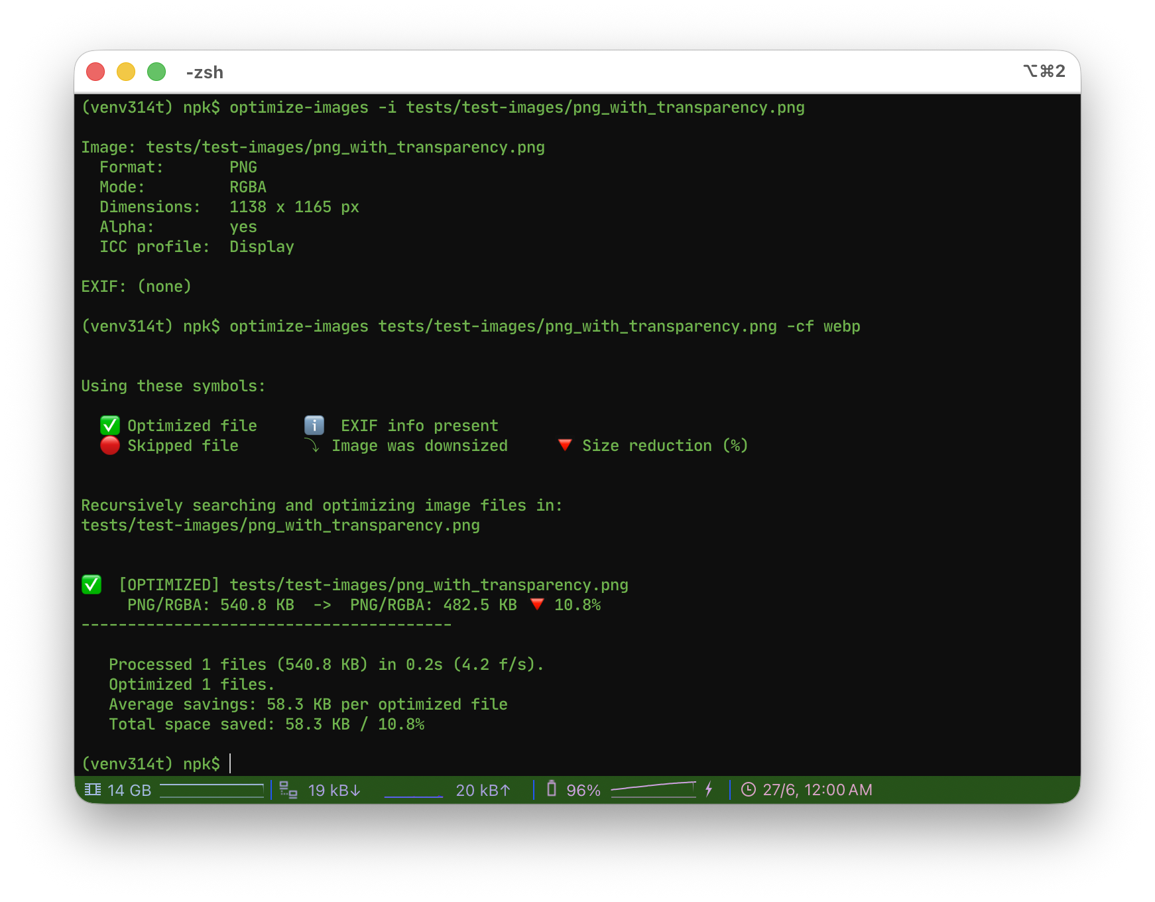Click the charging lightning bolt icon
1155x902 pixels.
click(x=709, y=789)
